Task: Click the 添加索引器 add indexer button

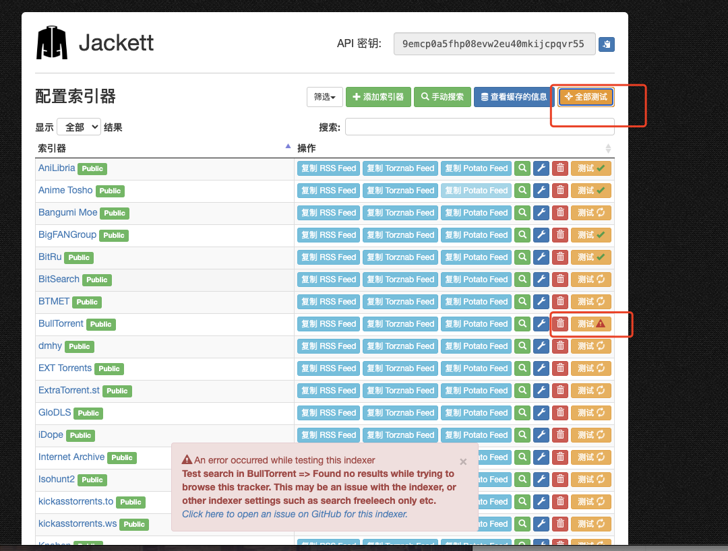Action: pyautogui.click(x=378, y=97)
